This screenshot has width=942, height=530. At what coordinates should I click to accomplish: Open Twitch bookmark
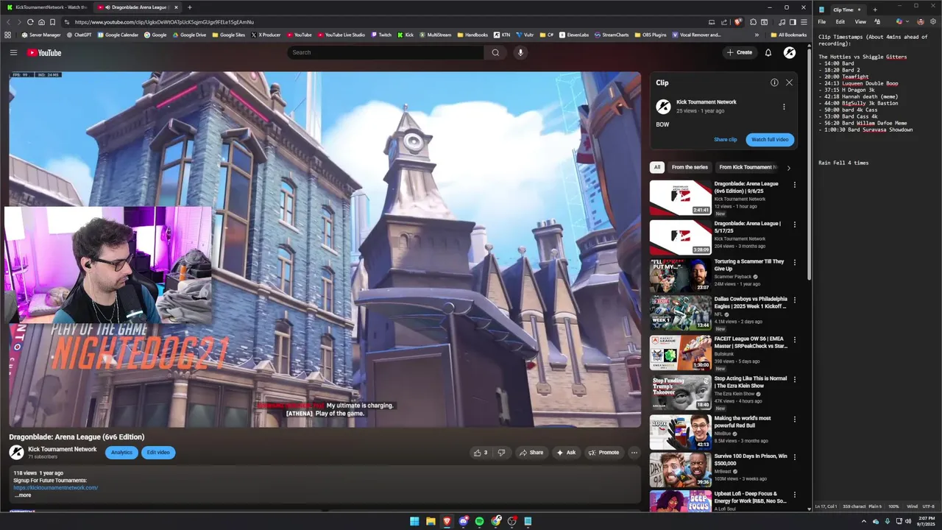381,35
